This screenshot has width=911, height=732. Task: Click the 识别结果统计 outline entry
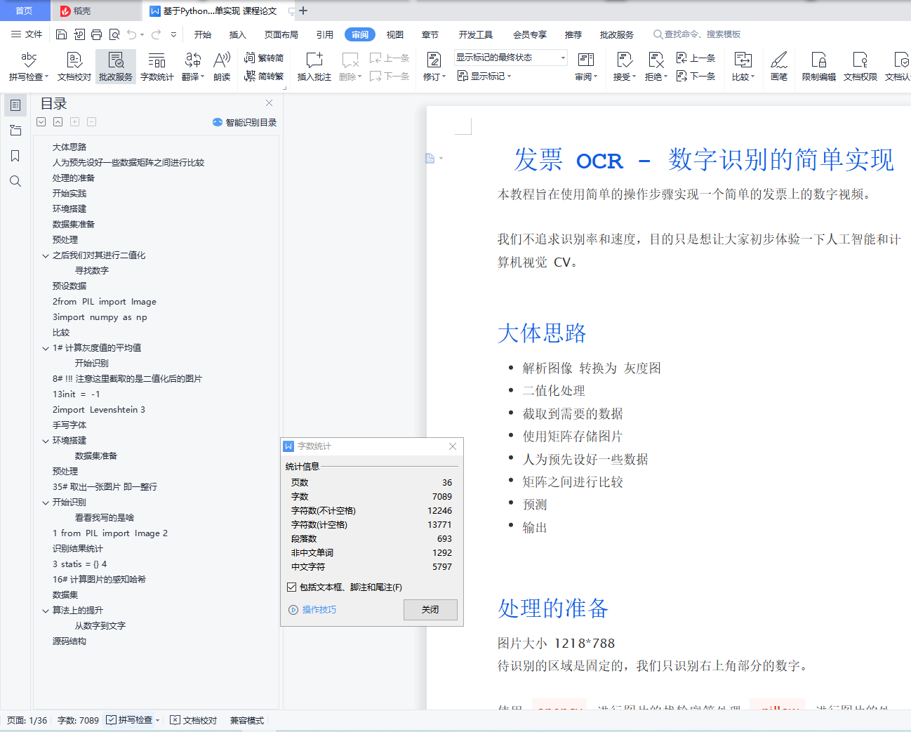point(78,549)
